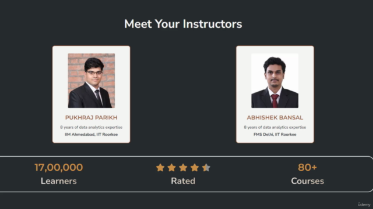Viewport: 373px width, 209px height.
Task: Click the Rated label
Action: [183, 181]
